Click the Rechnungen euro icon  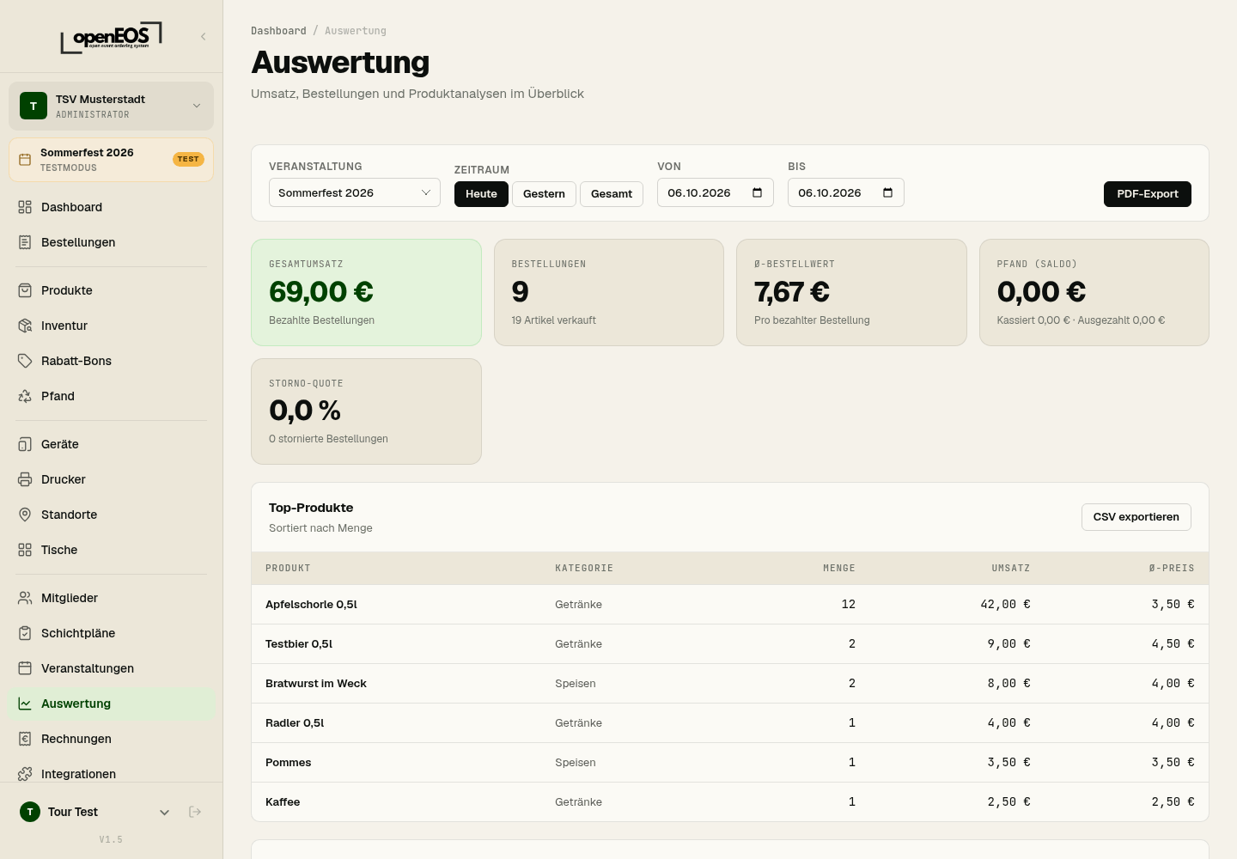point(25,739)
